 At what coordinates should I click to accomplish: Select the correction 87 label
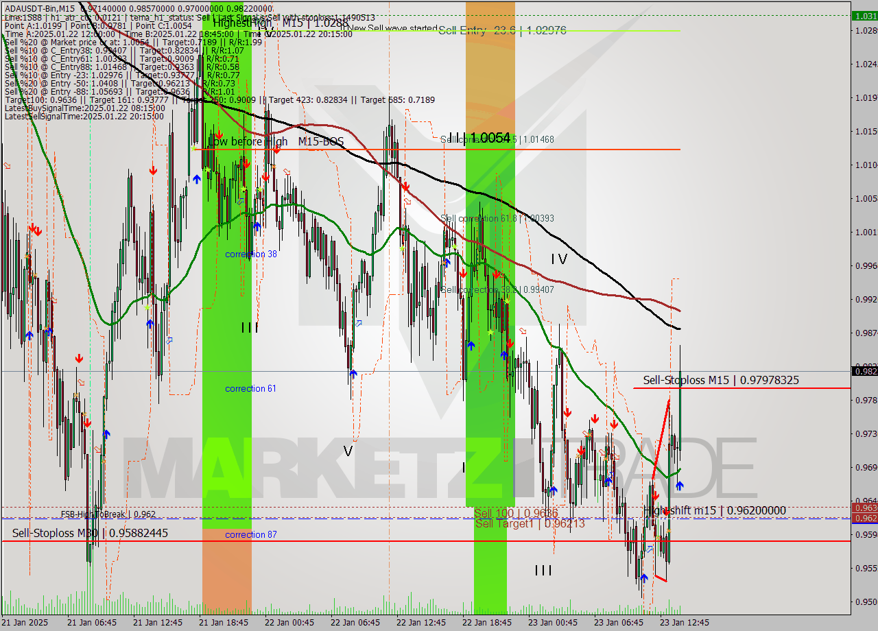(x=251, y=534)
